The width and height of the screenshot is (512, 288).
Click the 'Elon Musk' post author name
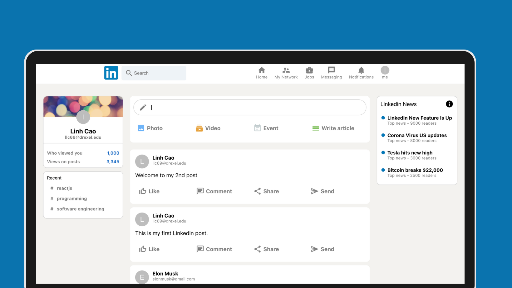coord(165,274)
